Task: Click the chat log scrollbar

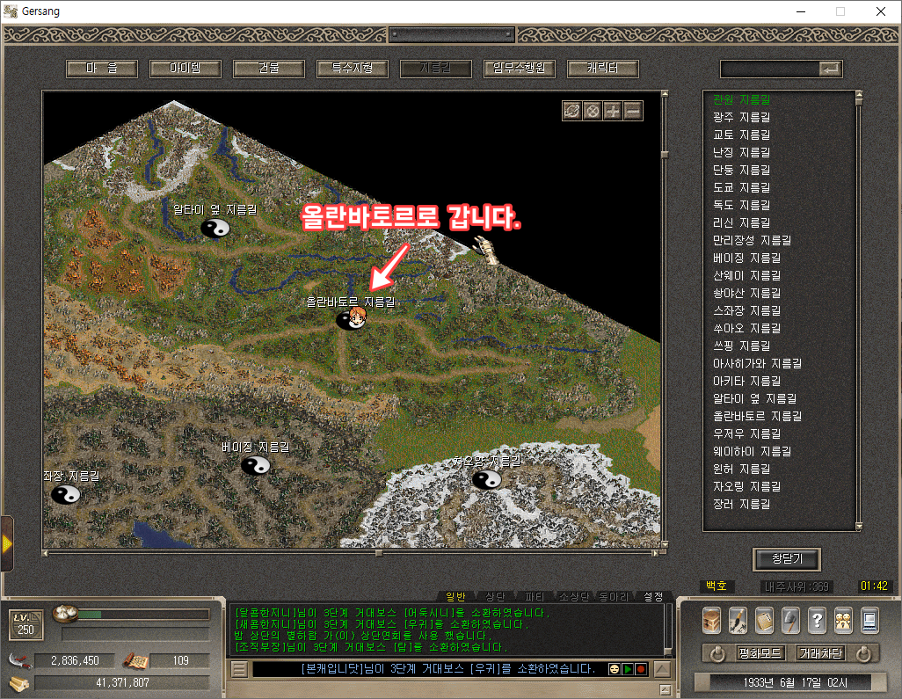Action: pos(668,629)
